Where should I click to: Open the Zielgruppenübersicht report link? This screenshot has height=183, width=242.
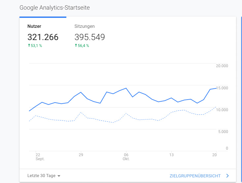pyautogui.click(x=195, y=176)
